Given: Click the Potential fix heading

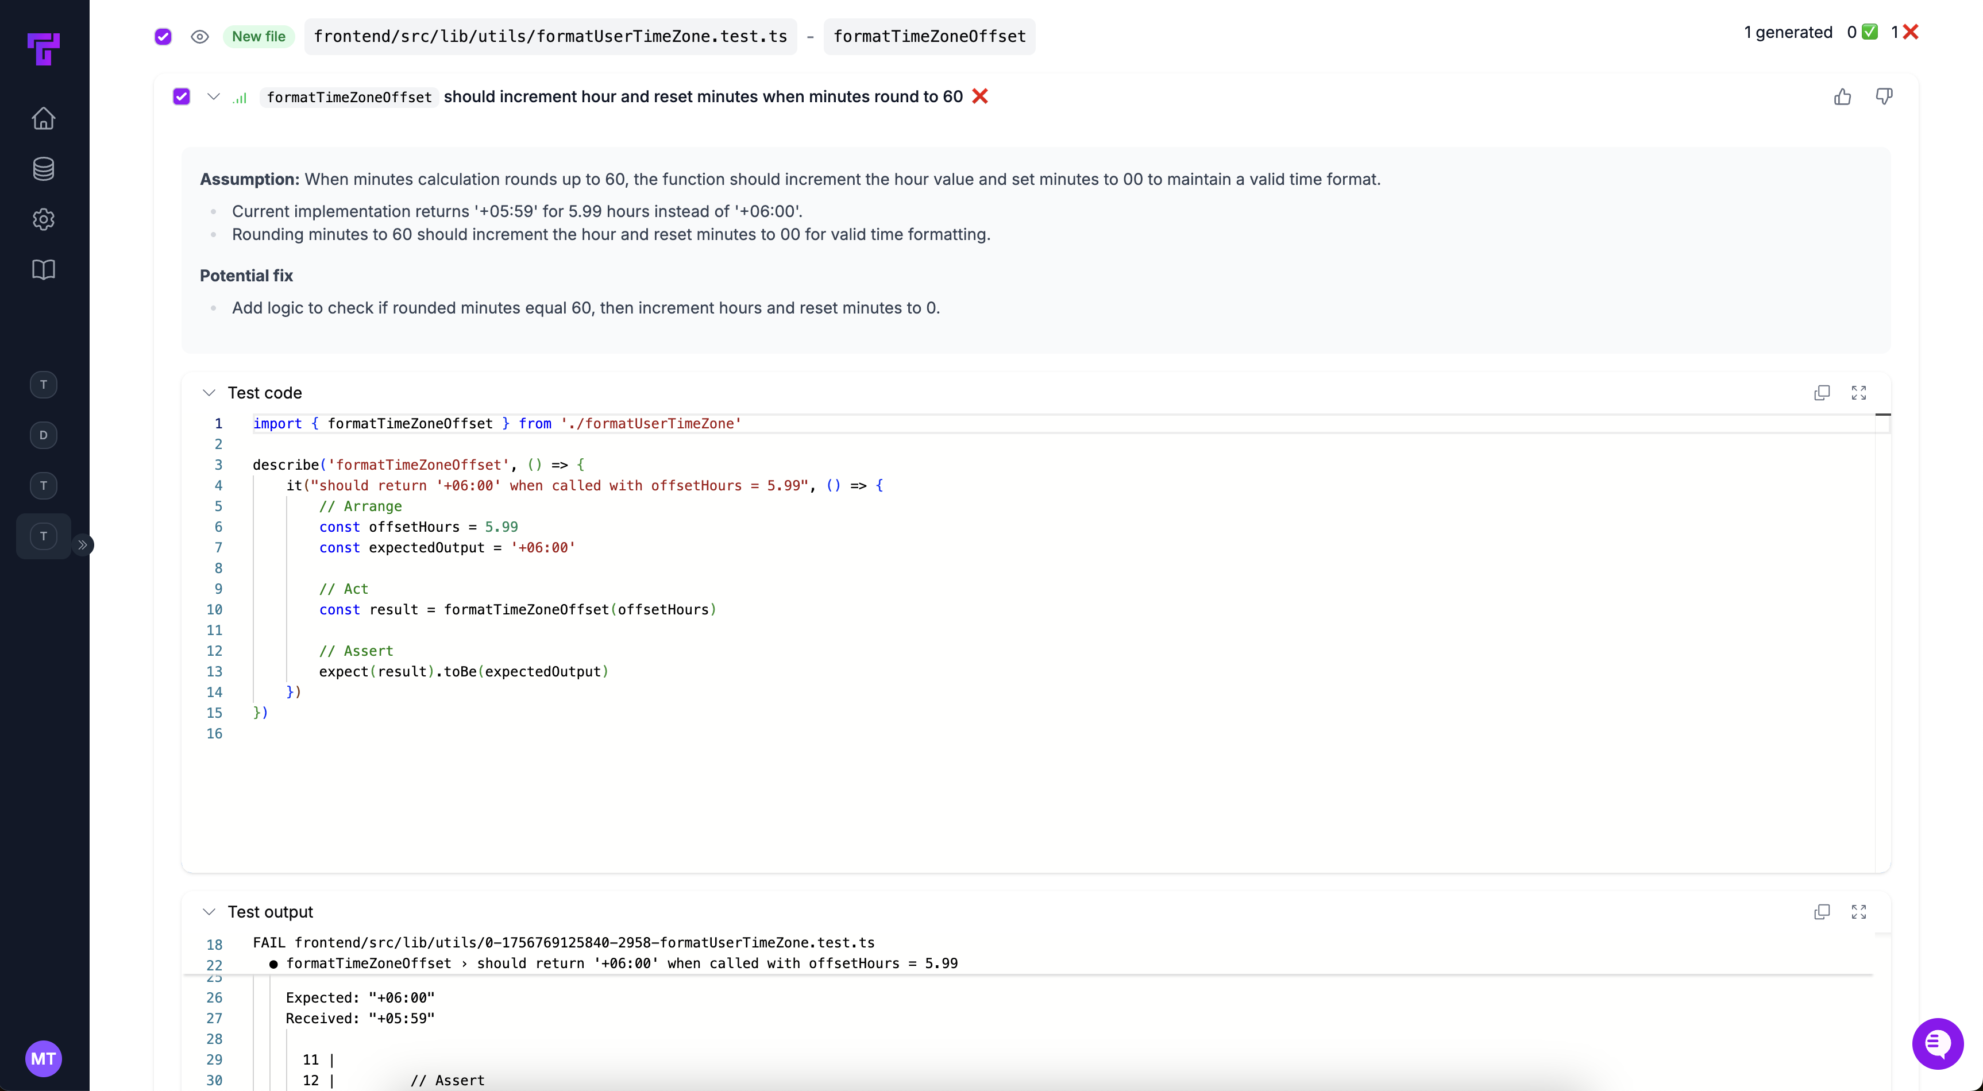Looking at the screenshot, I should [246, 276].
